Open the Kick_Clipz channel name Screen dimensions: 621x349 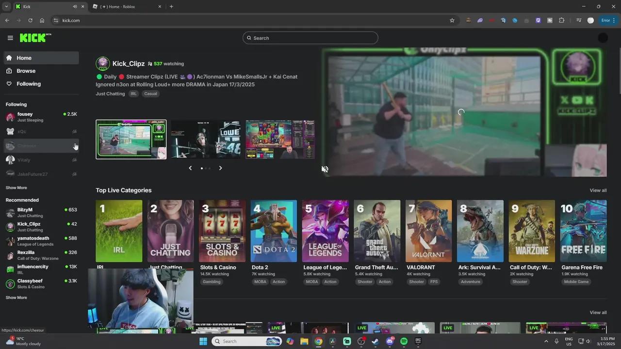[x=129, y=63]
